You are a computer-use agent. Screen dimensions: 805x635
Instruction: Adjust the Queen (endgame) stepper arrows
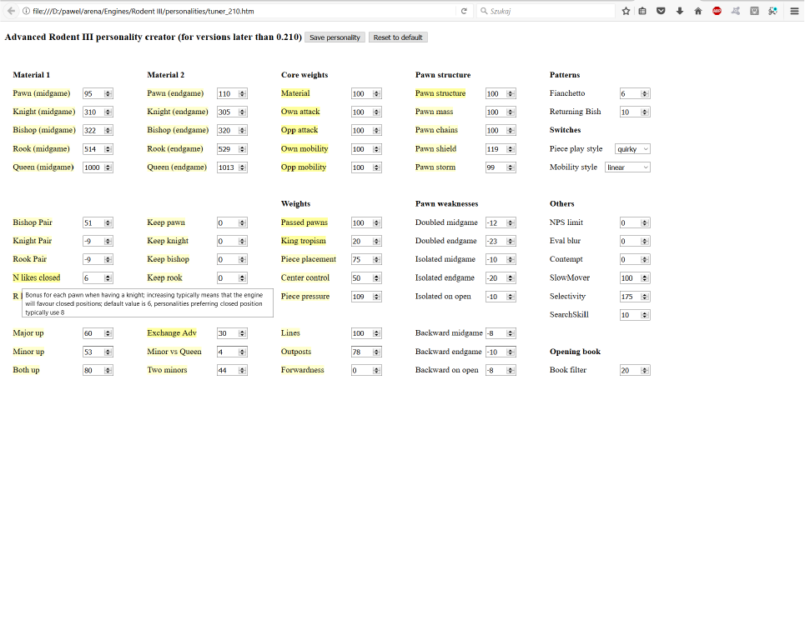point(242,167)
